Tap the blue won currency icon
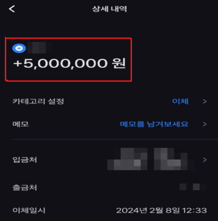 click(x=19, y=48)
